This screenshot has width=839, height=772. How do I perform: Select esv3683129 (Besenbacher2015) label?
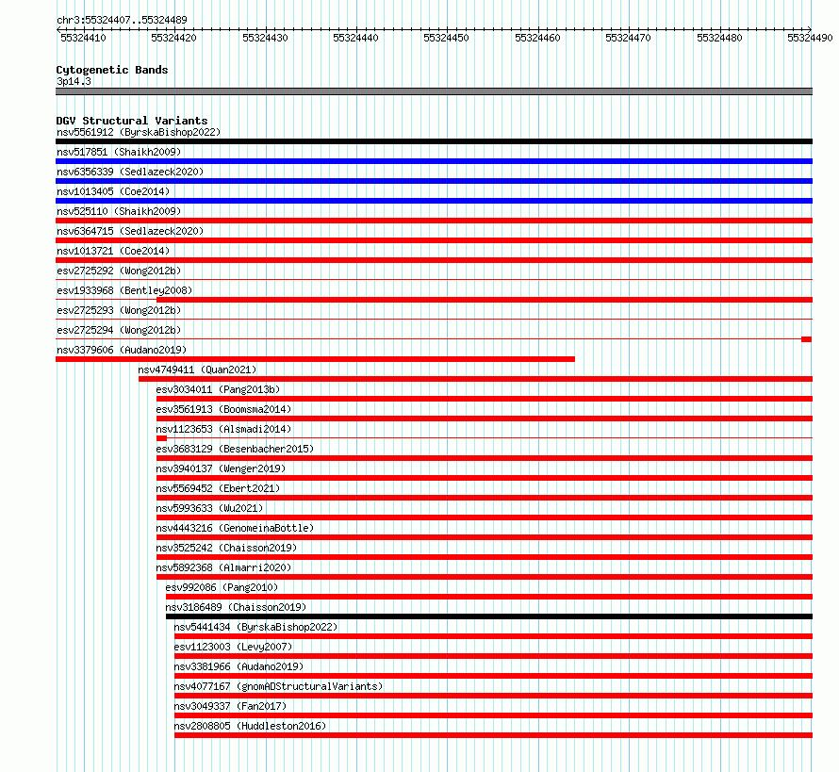pyautogui.click(x=235, y=449)
